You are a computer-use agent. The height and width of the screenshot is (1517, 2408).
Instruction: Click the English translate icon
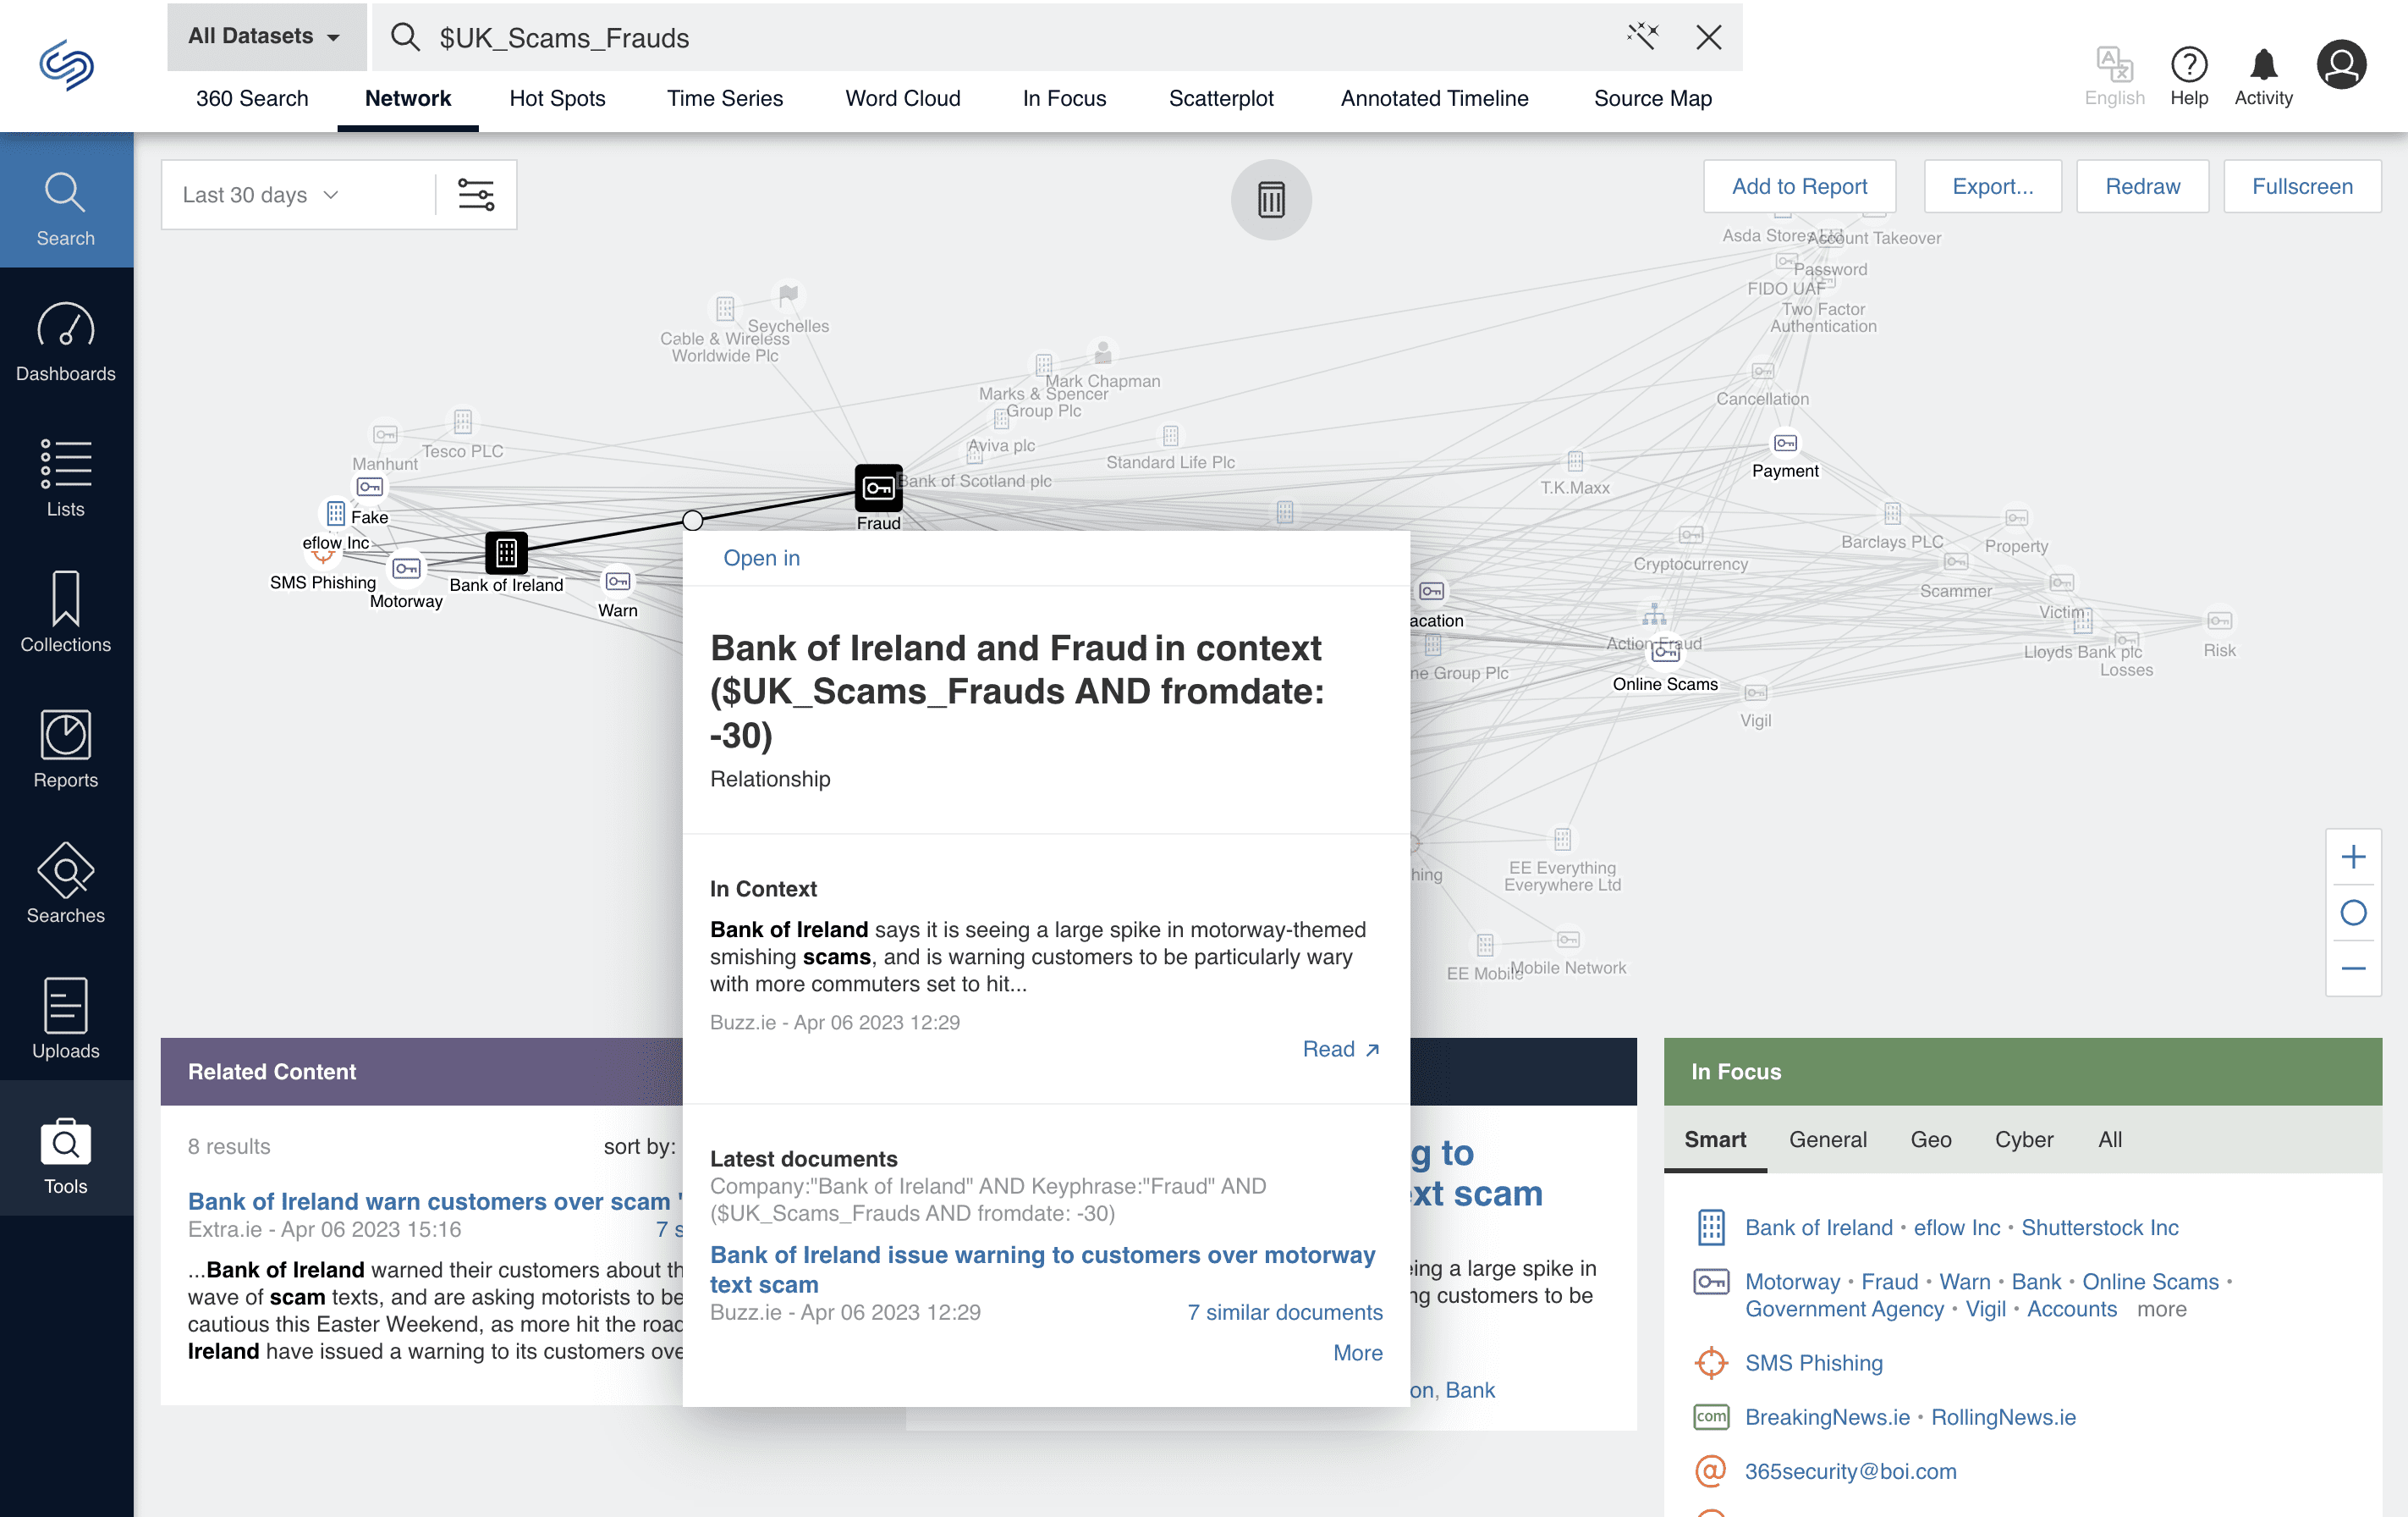tap(2114, 75)
